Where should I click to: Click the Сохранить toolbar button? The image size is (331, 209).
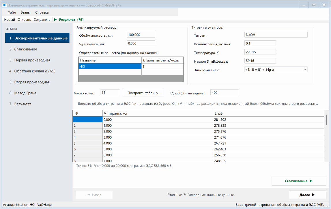point(42,20)
